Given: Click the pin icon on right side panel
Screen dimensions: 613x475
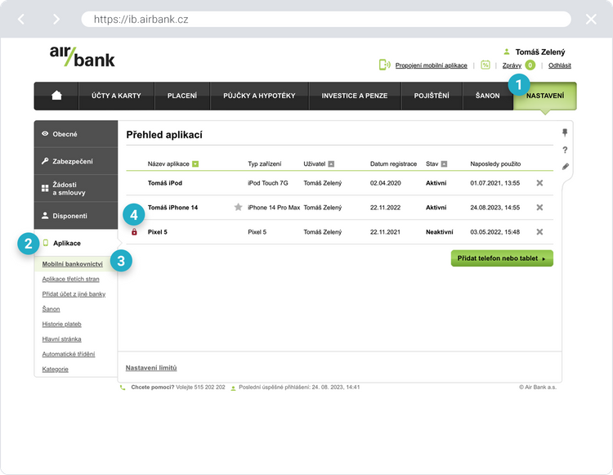Looking at the screenshot, I should [565, 132].
